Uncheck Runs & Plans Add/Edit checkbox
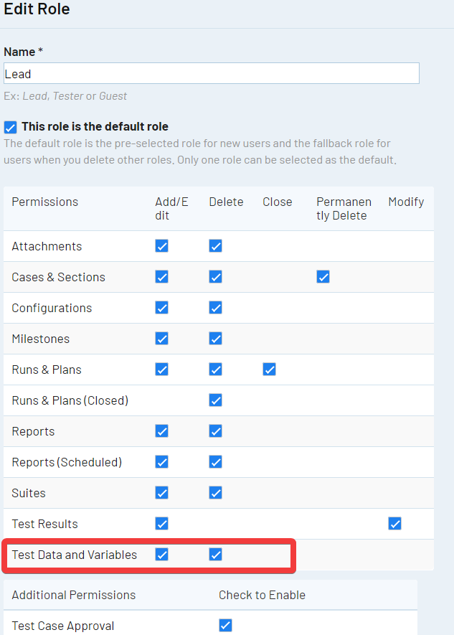 162,370
